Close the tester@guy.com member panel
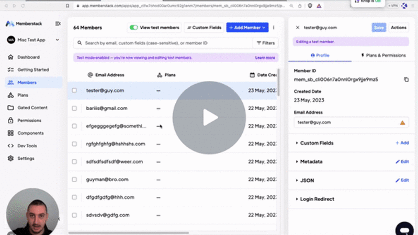Image resolution: width=418 pixels, height=235 pixels. click(298, 27)
